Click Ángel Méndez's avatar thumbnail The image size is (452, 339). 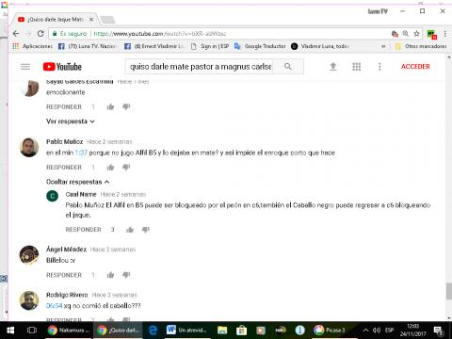(29, 255)
